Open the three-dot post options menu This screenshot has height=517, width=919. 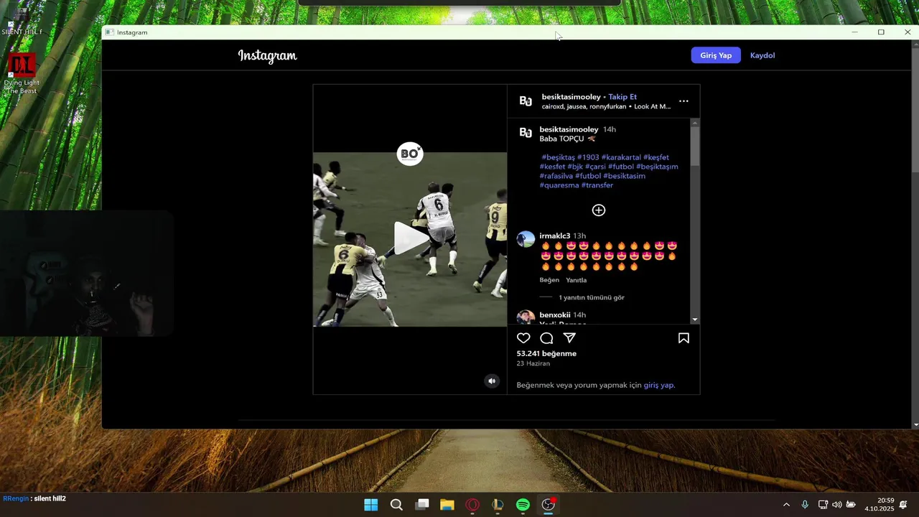(684, 101)
